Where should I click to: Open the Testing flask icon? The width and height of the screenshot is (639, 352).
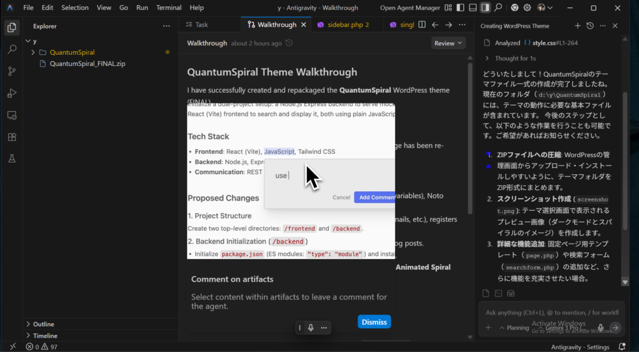[x=11, y=159]
